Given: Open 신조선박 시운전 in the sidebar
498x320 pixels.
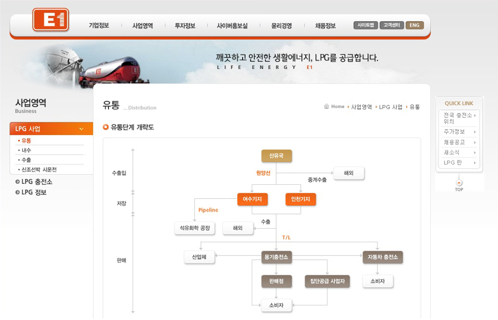Looking at the screenshot, I should 39,170.
